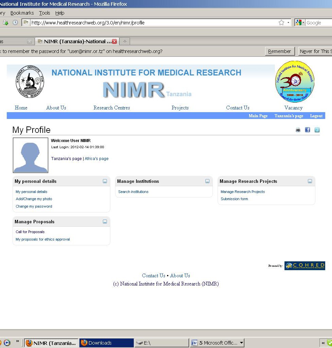Click the printer icon beside My Profile

(x=298, y=130)
